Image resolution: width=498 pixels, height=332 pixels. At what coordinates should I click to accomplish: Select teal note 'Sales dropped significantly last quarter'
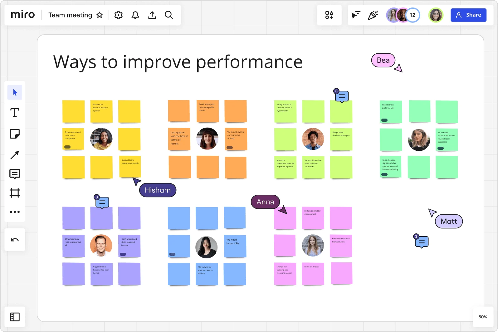click(391, 167)
